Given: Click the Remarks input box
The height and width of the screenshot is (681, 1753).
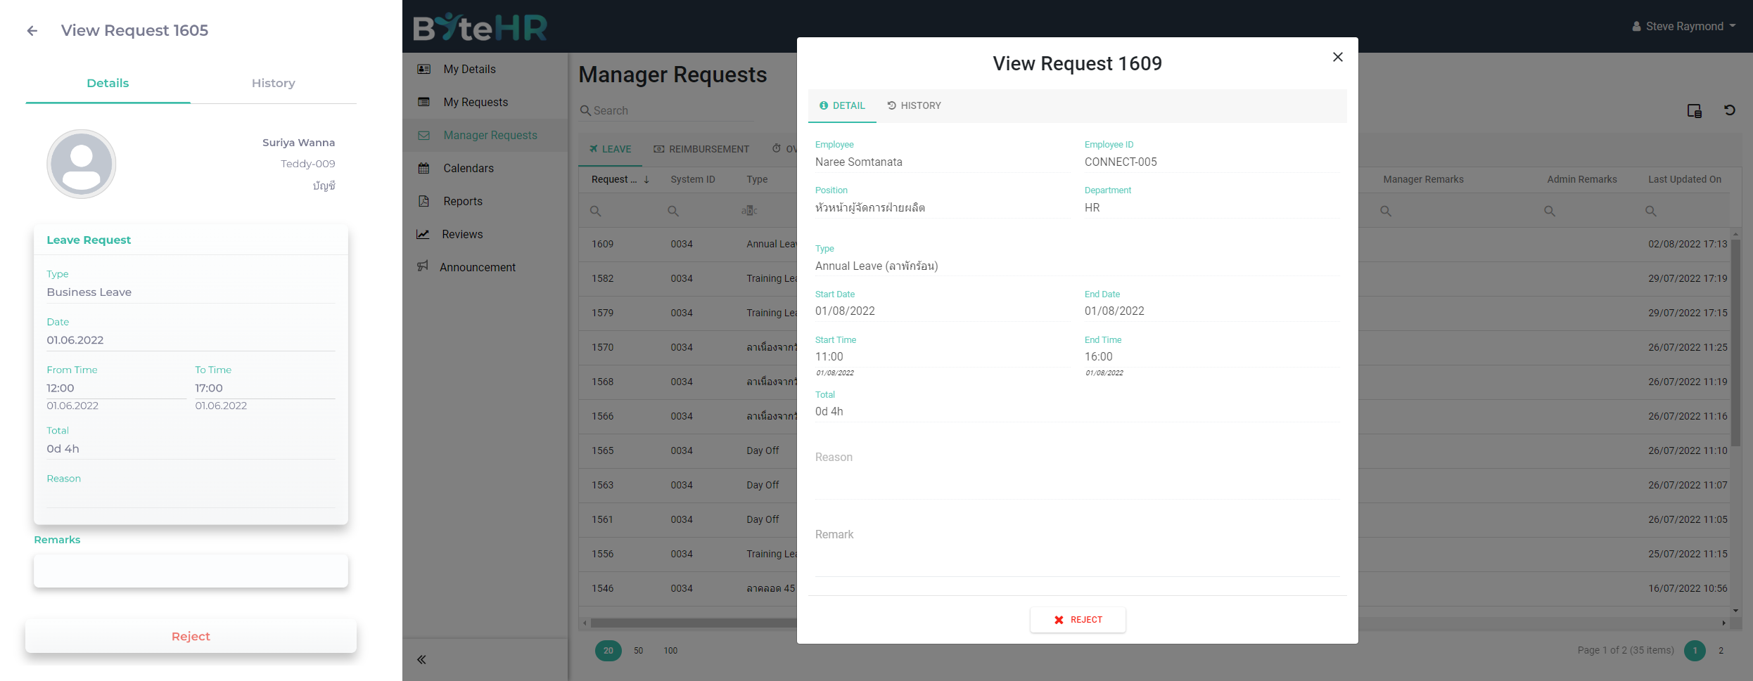Looking at the screenshot, I should [191, 571].
